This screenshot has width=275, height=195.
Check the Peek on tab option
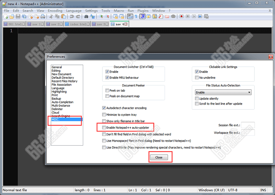[107, 90]
